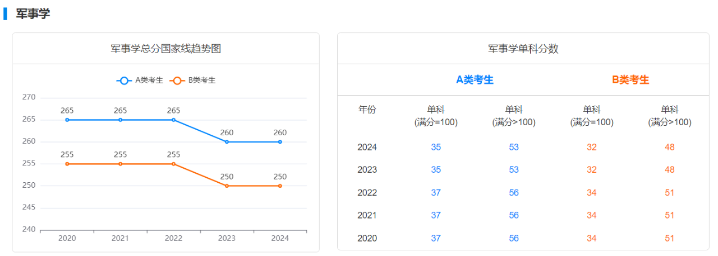
Task: Toggle the A类考生 legend series in chart
Action: [x=140, y=80]
